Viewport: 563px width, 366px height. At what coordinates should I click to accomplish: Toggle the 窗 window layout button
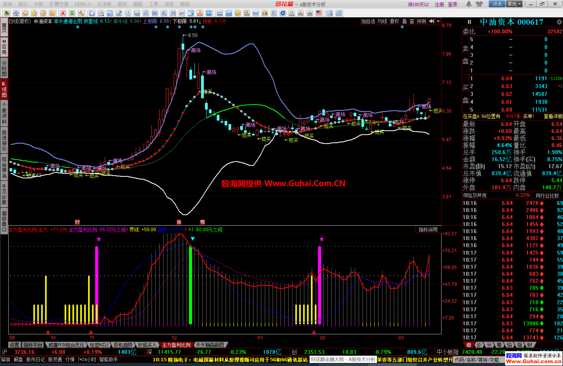[x=412, y=21]
